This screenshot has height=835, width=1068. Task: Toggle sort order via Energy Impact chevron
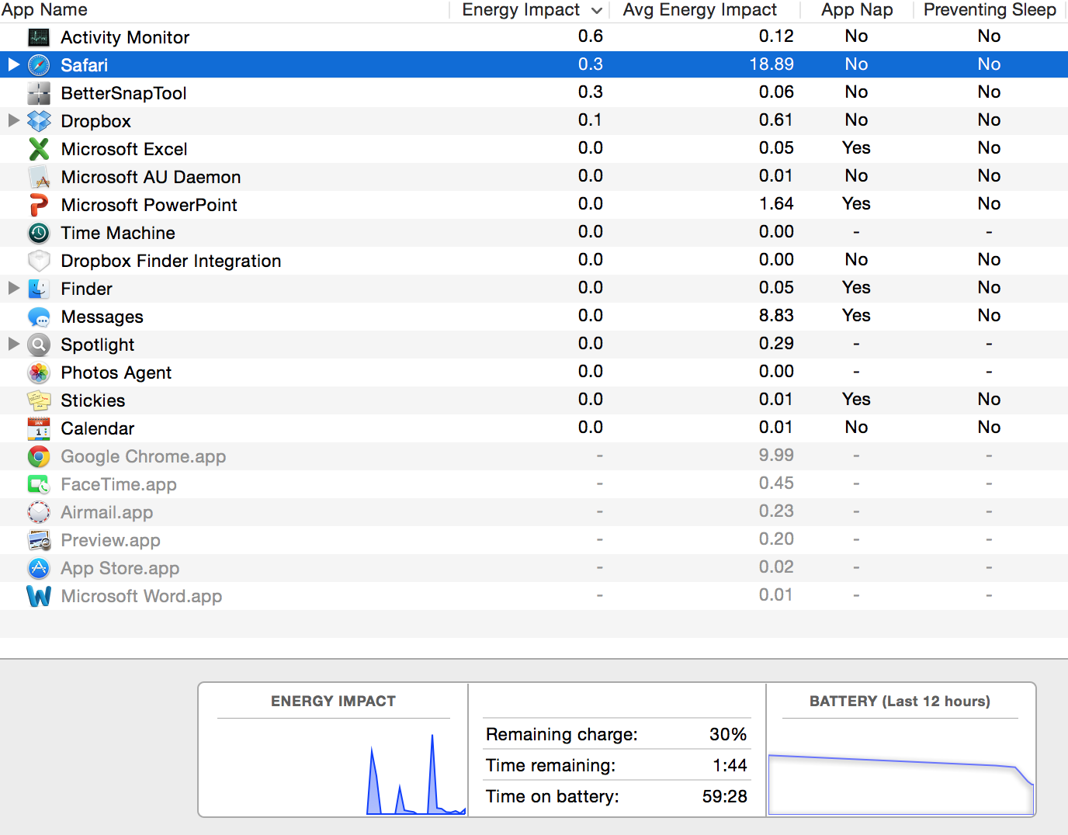(596, 10)
